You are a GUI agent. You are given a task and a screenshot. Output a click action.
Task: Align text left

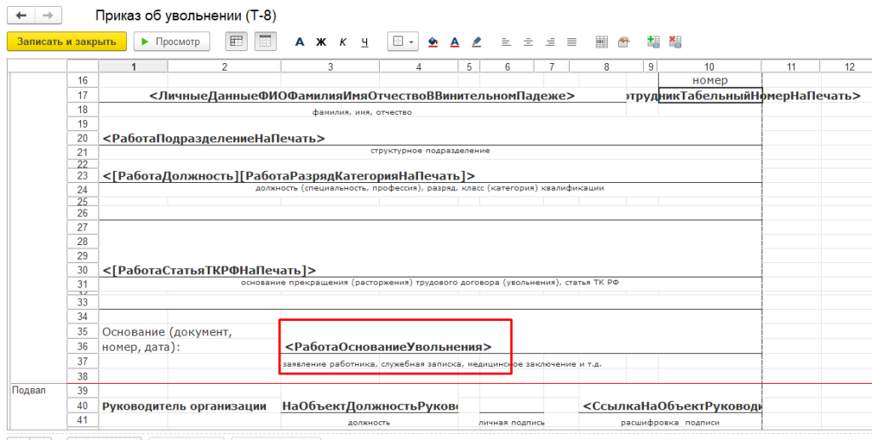click(x=506, y=42)
